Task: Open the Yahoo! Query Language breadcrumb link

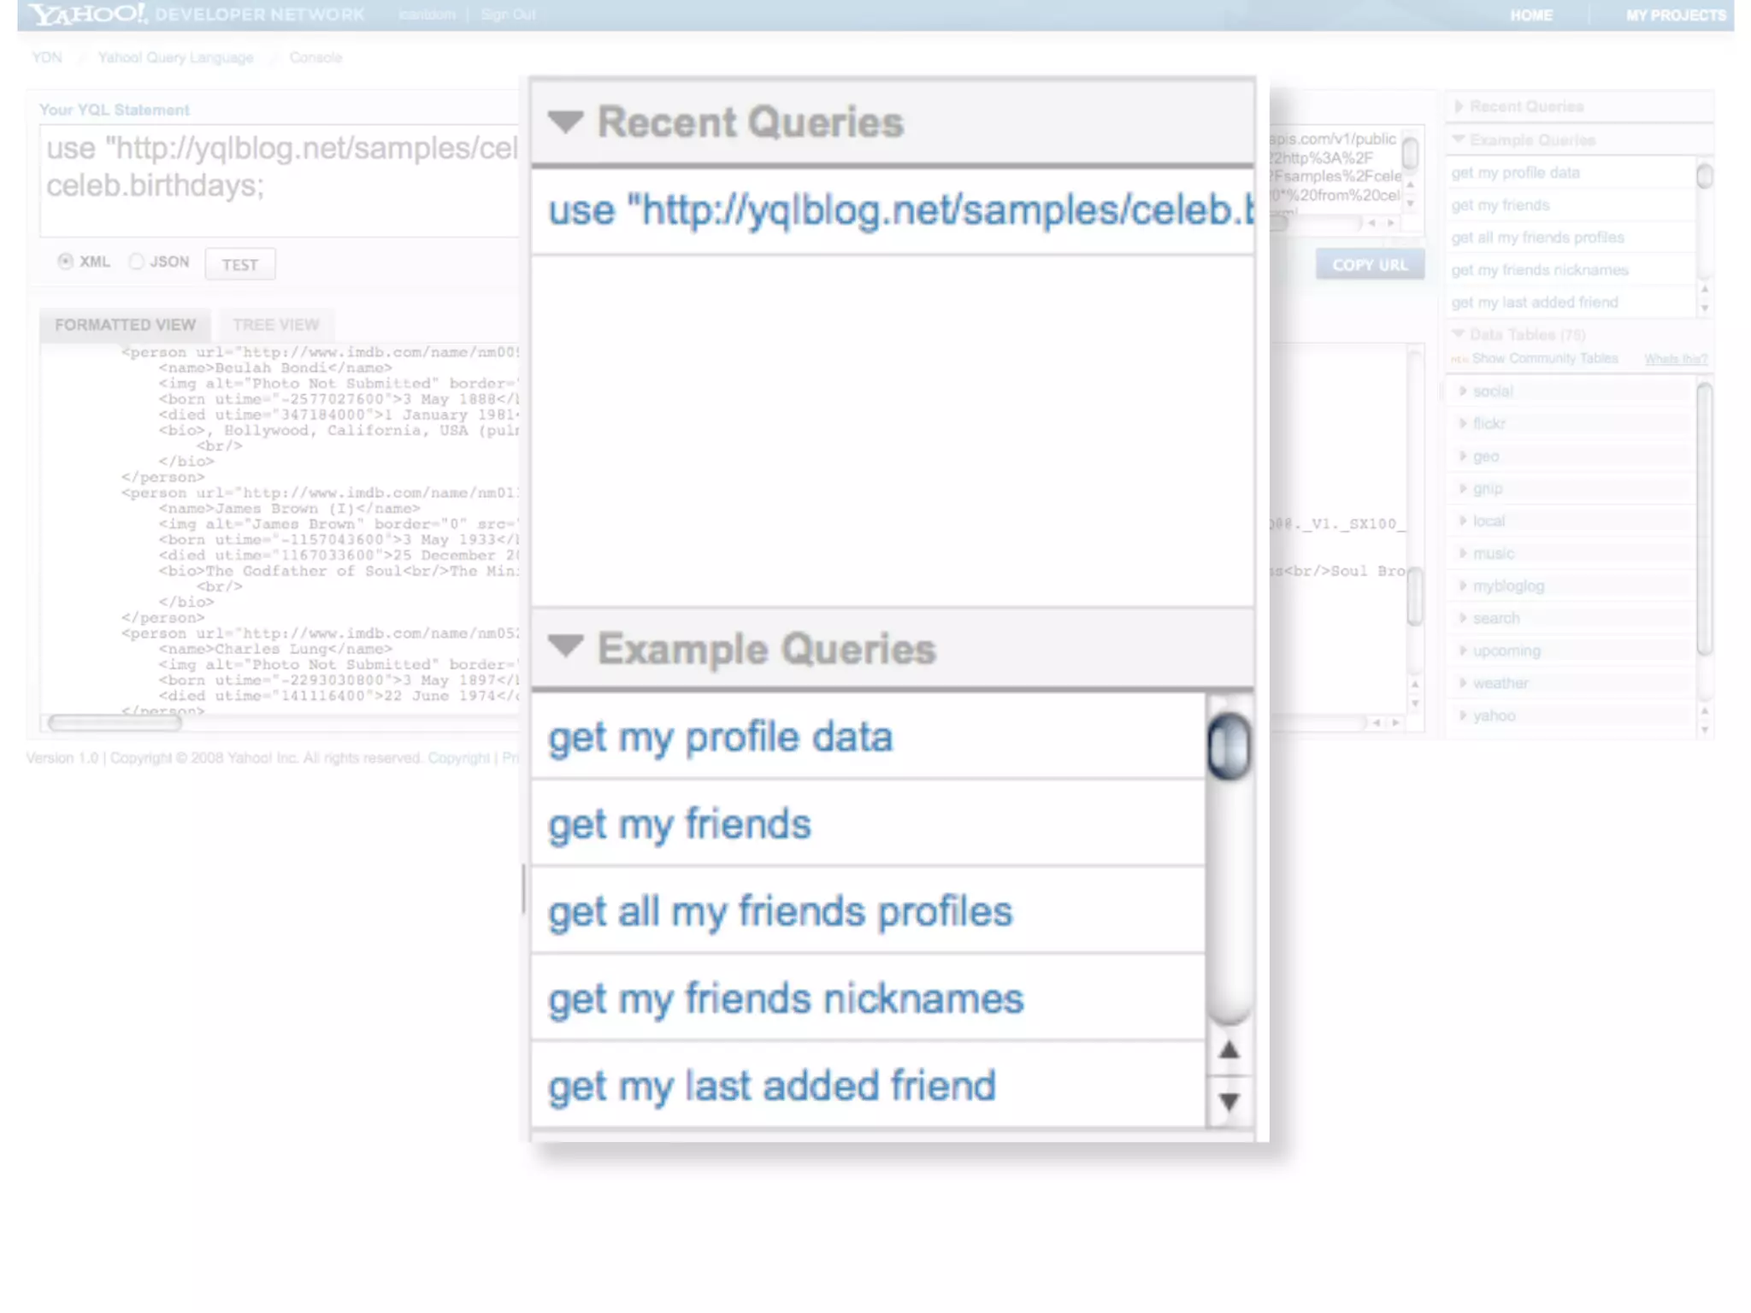Action: [x=175, y=57]
